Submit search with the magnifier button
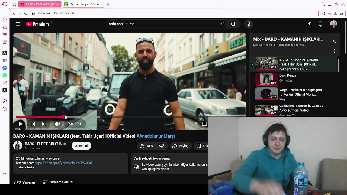The width and height of the screenshot is (347, 195). (x=233, y=24)
